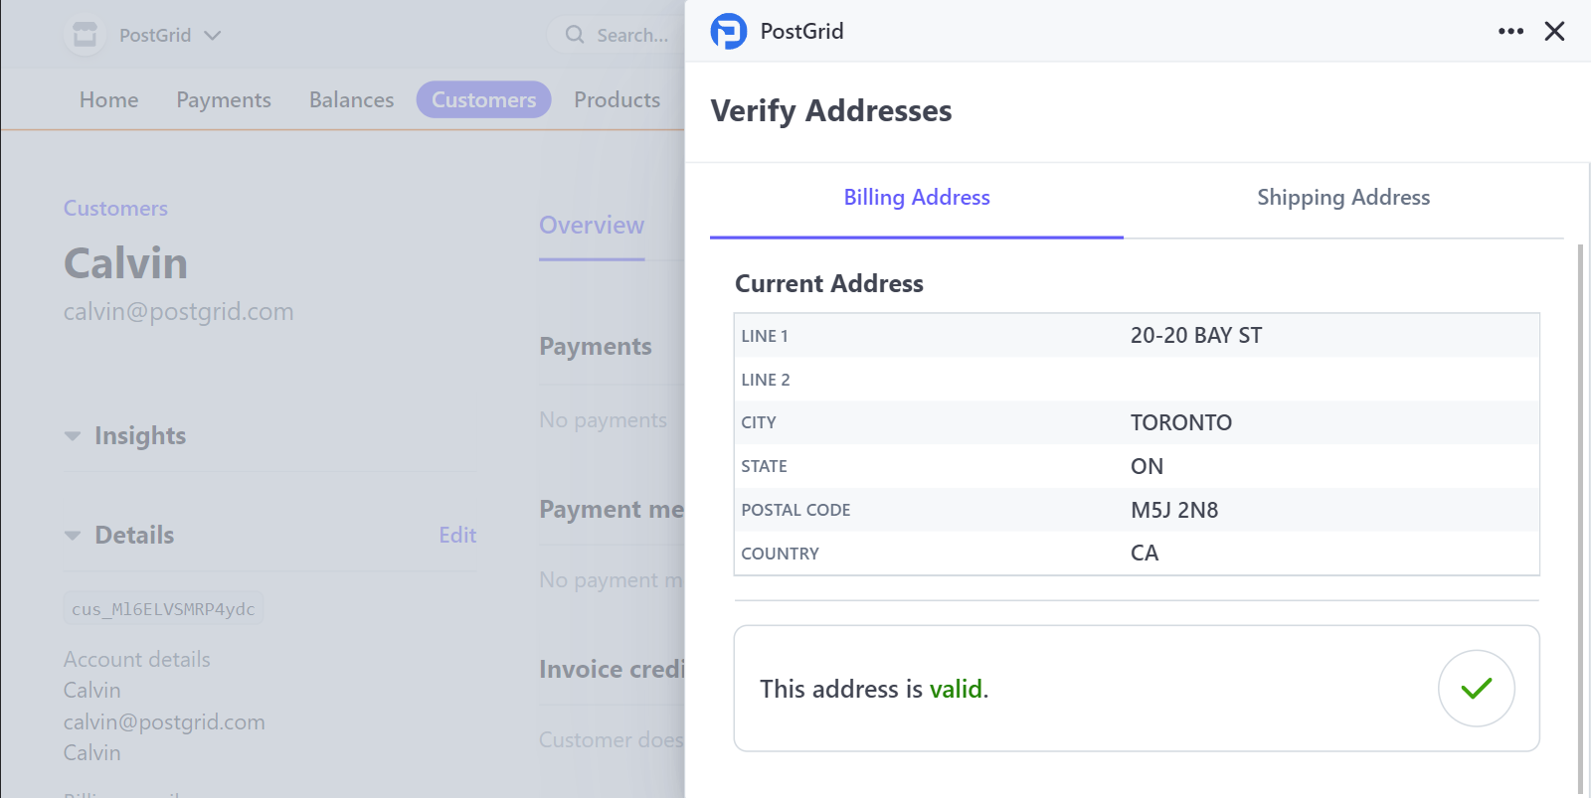The image size is (1591, 798).
Task: Click the green valid checkmark icon
Action: (x=1477, y=689)
